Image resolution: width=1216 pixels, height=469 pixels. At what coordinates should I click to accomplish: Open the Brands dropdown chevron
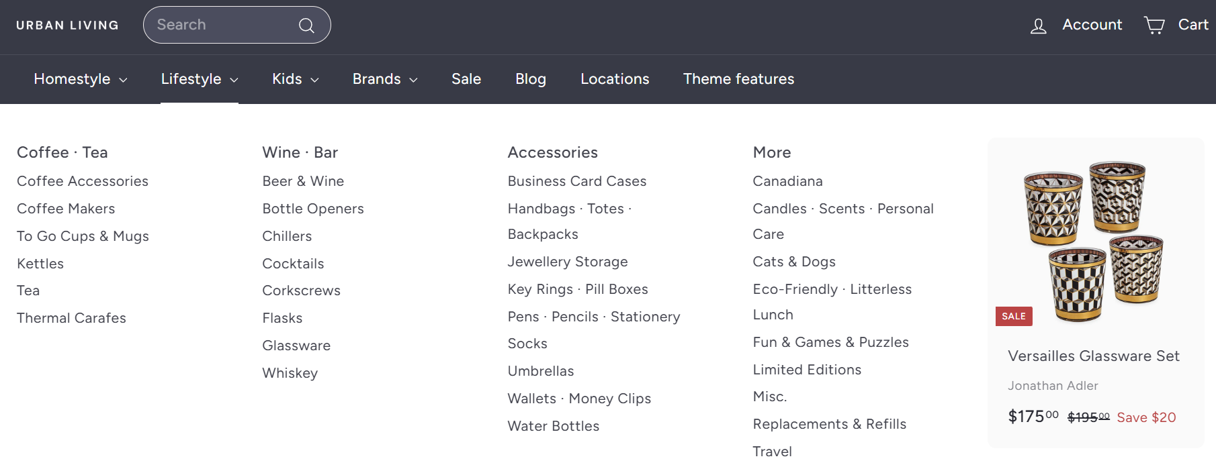(414, 80)
